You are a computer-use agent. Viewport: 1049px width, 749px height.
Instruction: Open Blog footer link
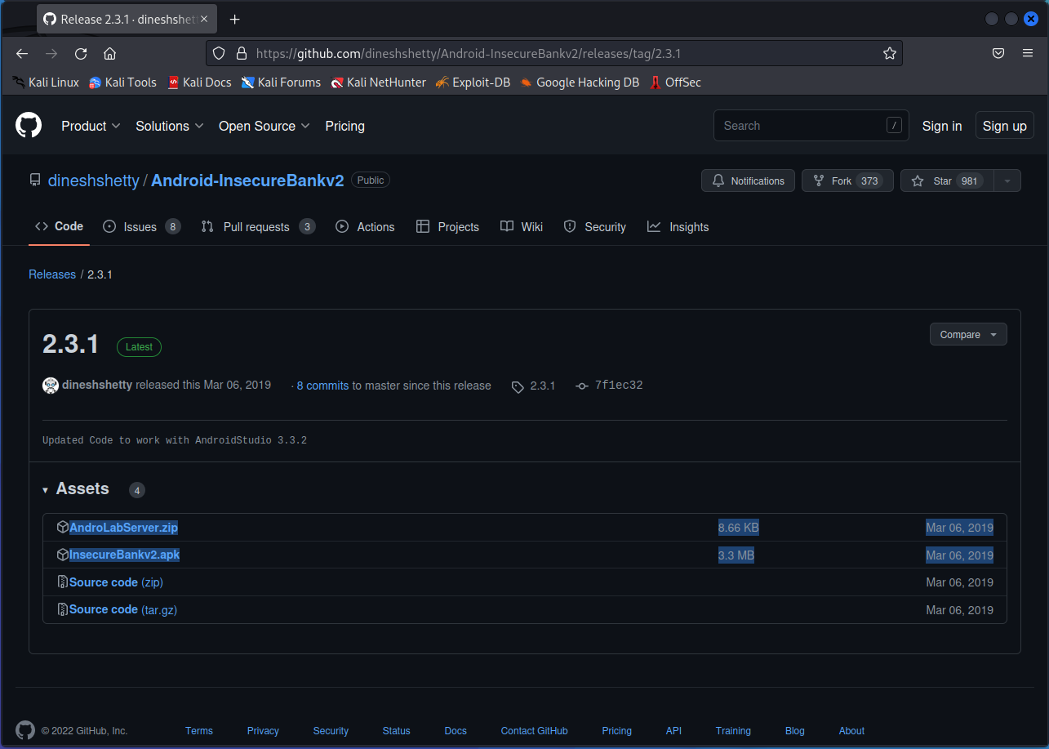coord(795,731)
